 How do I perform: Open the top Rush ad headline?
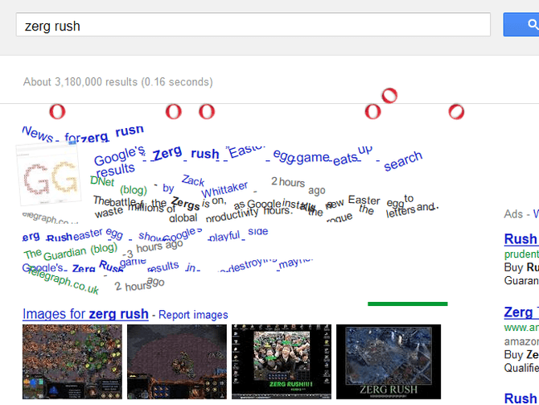coord(521,239)
